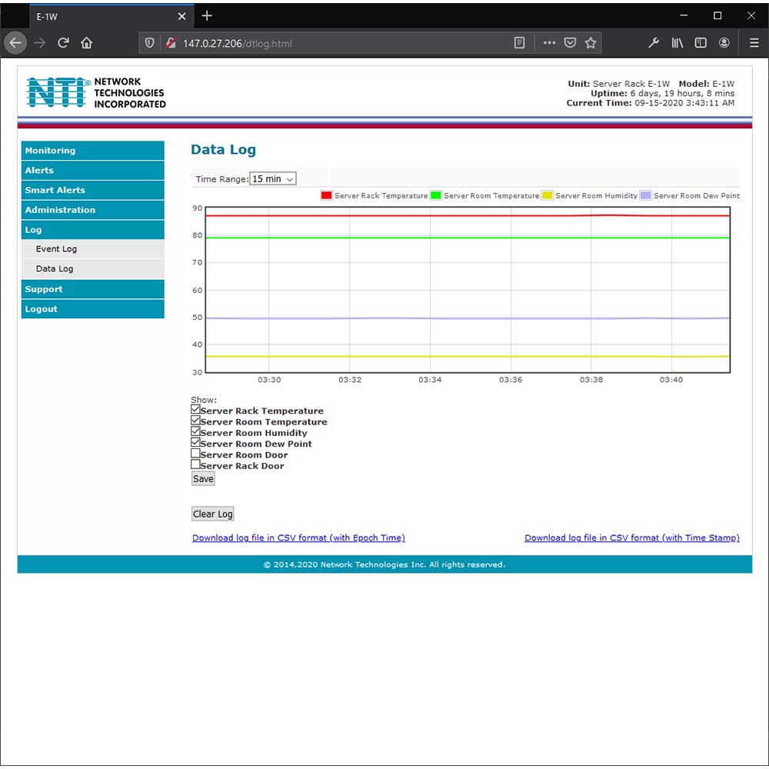Click the Save button
769x769 pixels.
203,479
